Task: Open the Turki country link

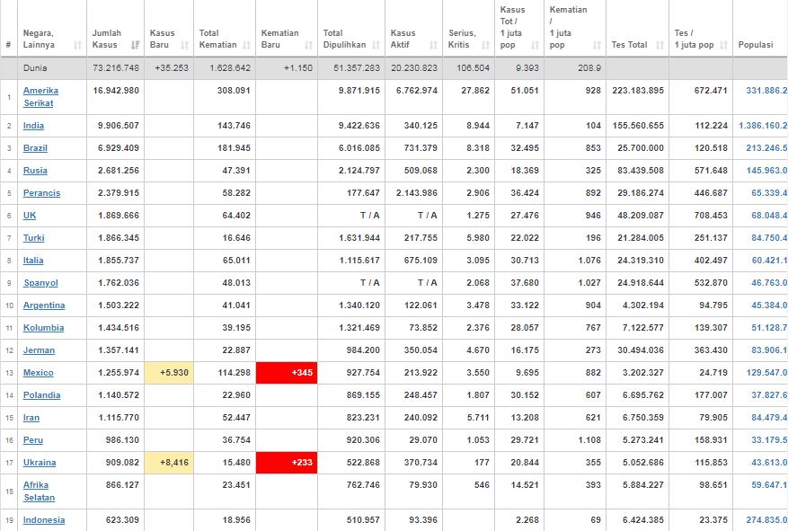Action: pos(33,237)
